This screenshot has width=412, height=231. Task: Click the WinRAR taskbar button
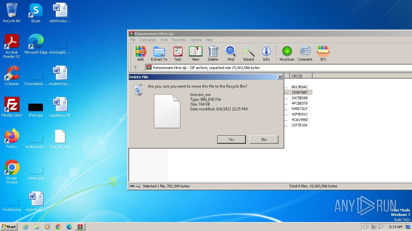click(x=80, y=227)
